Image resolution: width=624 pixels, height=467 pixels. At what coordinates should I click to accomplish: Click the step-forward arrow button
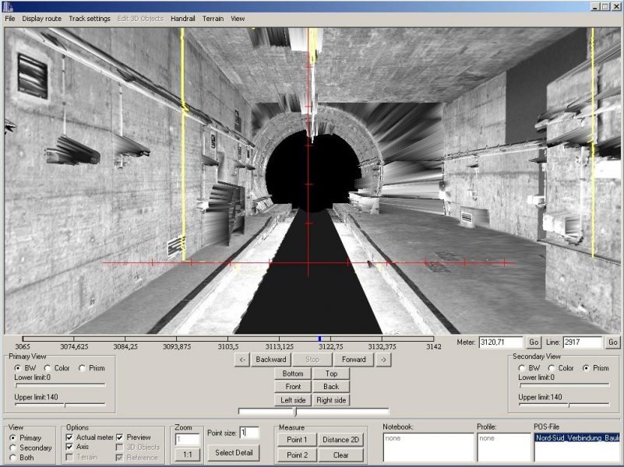[x=383, y=360]
